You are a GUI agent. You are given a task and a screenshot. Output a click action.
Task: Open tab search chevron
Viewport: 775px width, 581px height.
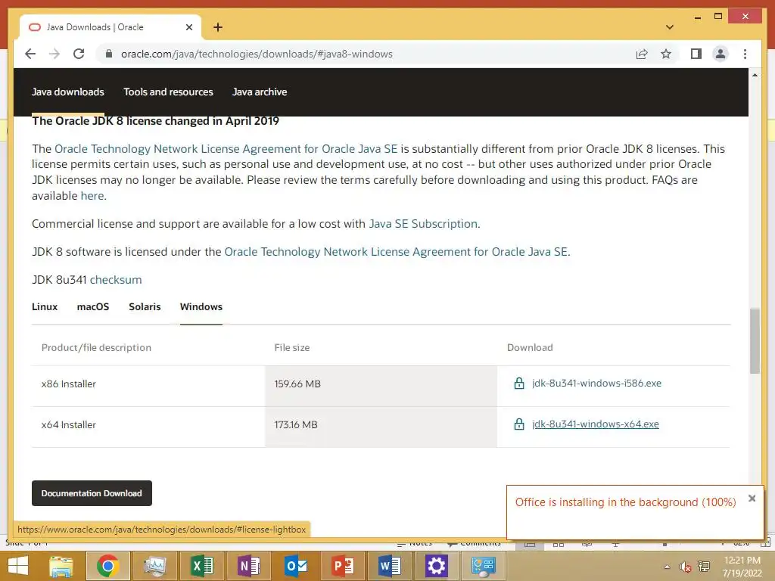tap(669, 27)
